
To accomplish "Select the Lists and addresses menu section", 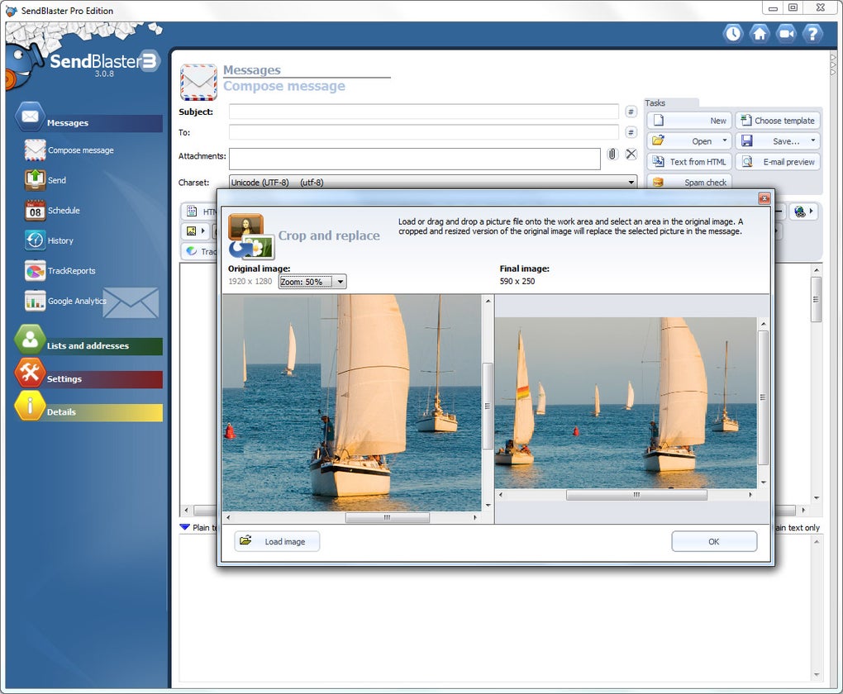I will coord(88,345).
